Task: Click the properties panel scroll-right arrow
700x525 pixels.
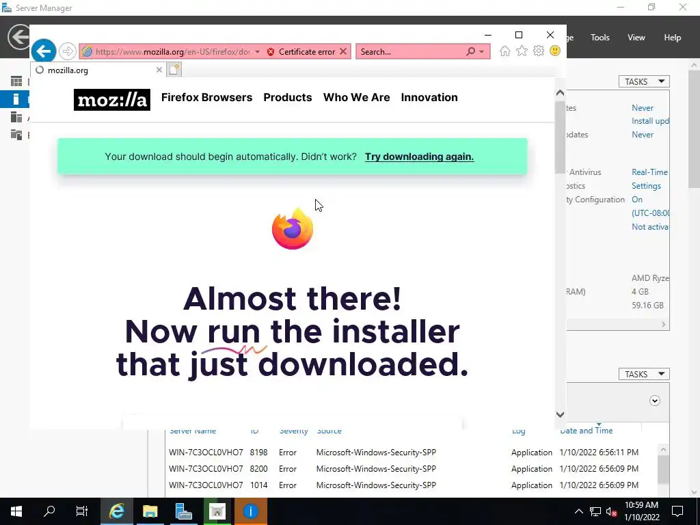Action: (663, 325)
